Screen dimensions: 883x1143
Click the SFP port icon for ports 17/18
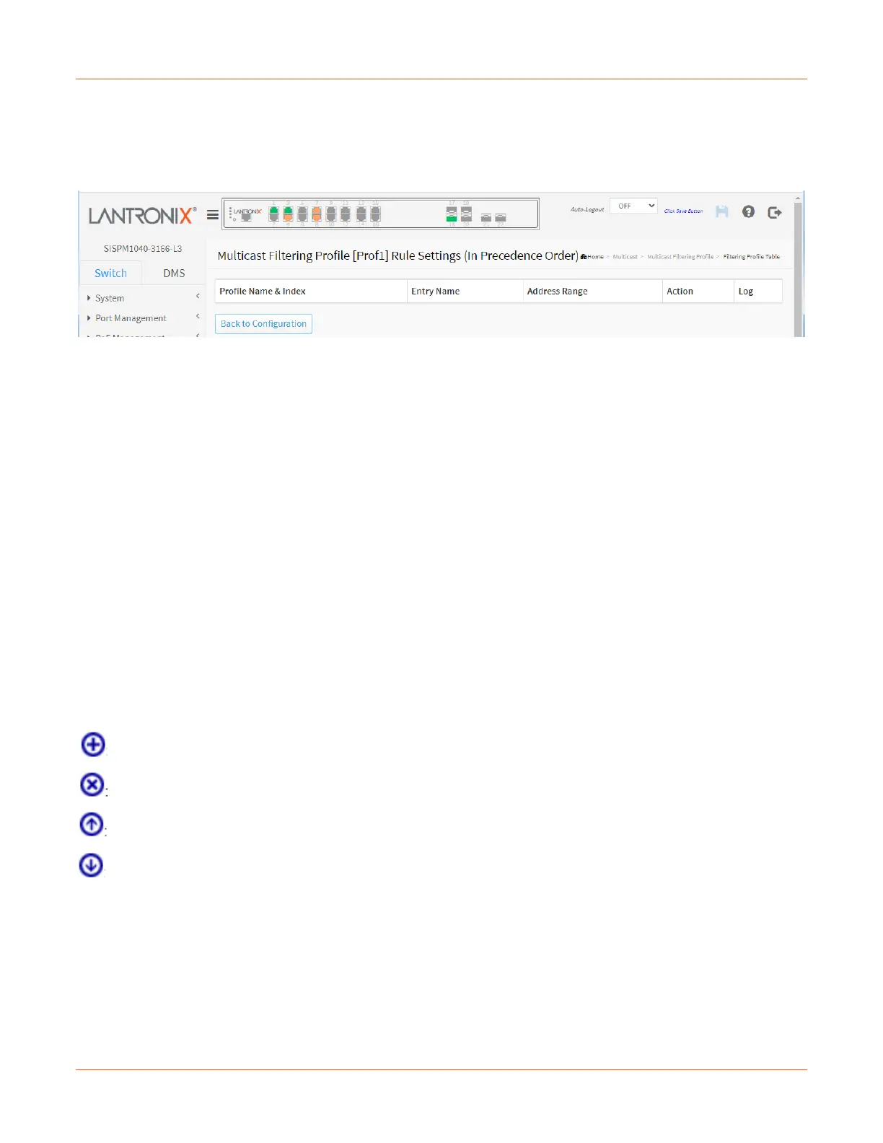click(x=452, y=214)
